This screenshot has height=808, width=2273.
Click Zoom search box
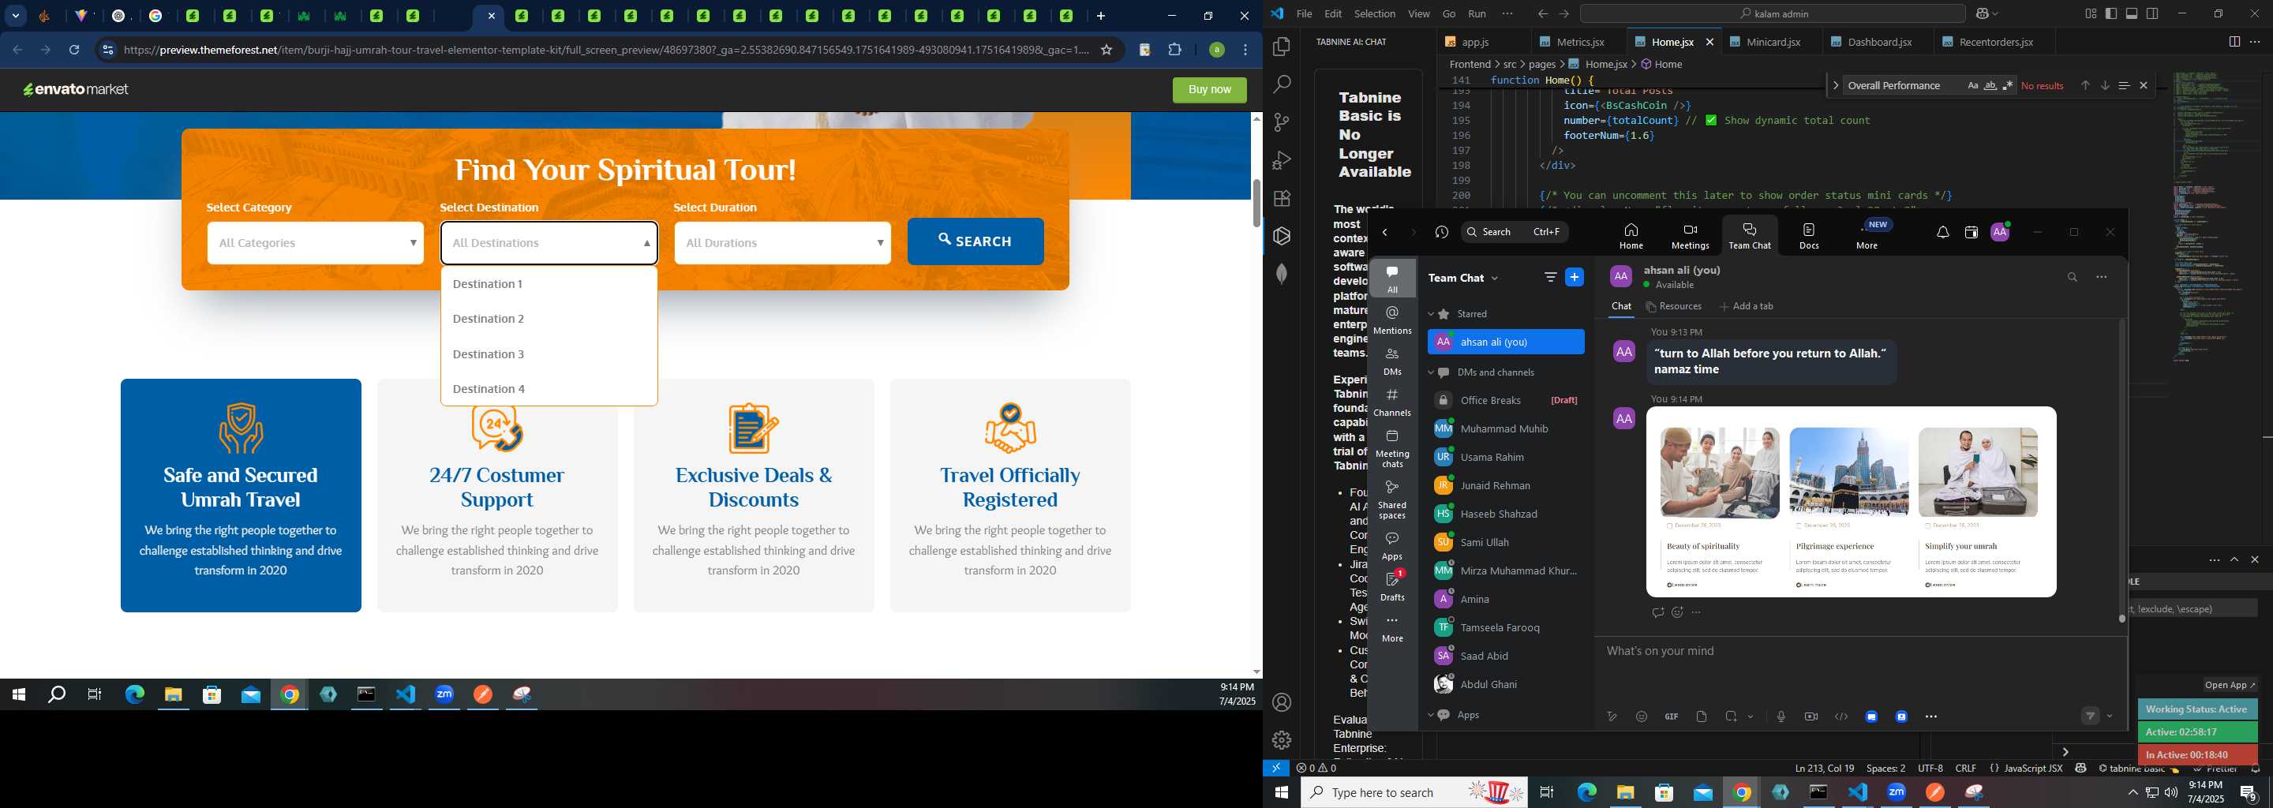coord(1516,232)
